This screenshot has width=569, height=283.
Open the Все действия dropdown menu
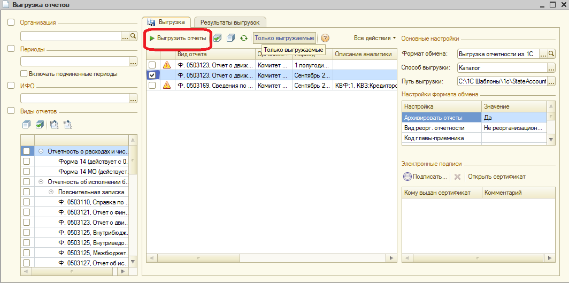(375, 38)
